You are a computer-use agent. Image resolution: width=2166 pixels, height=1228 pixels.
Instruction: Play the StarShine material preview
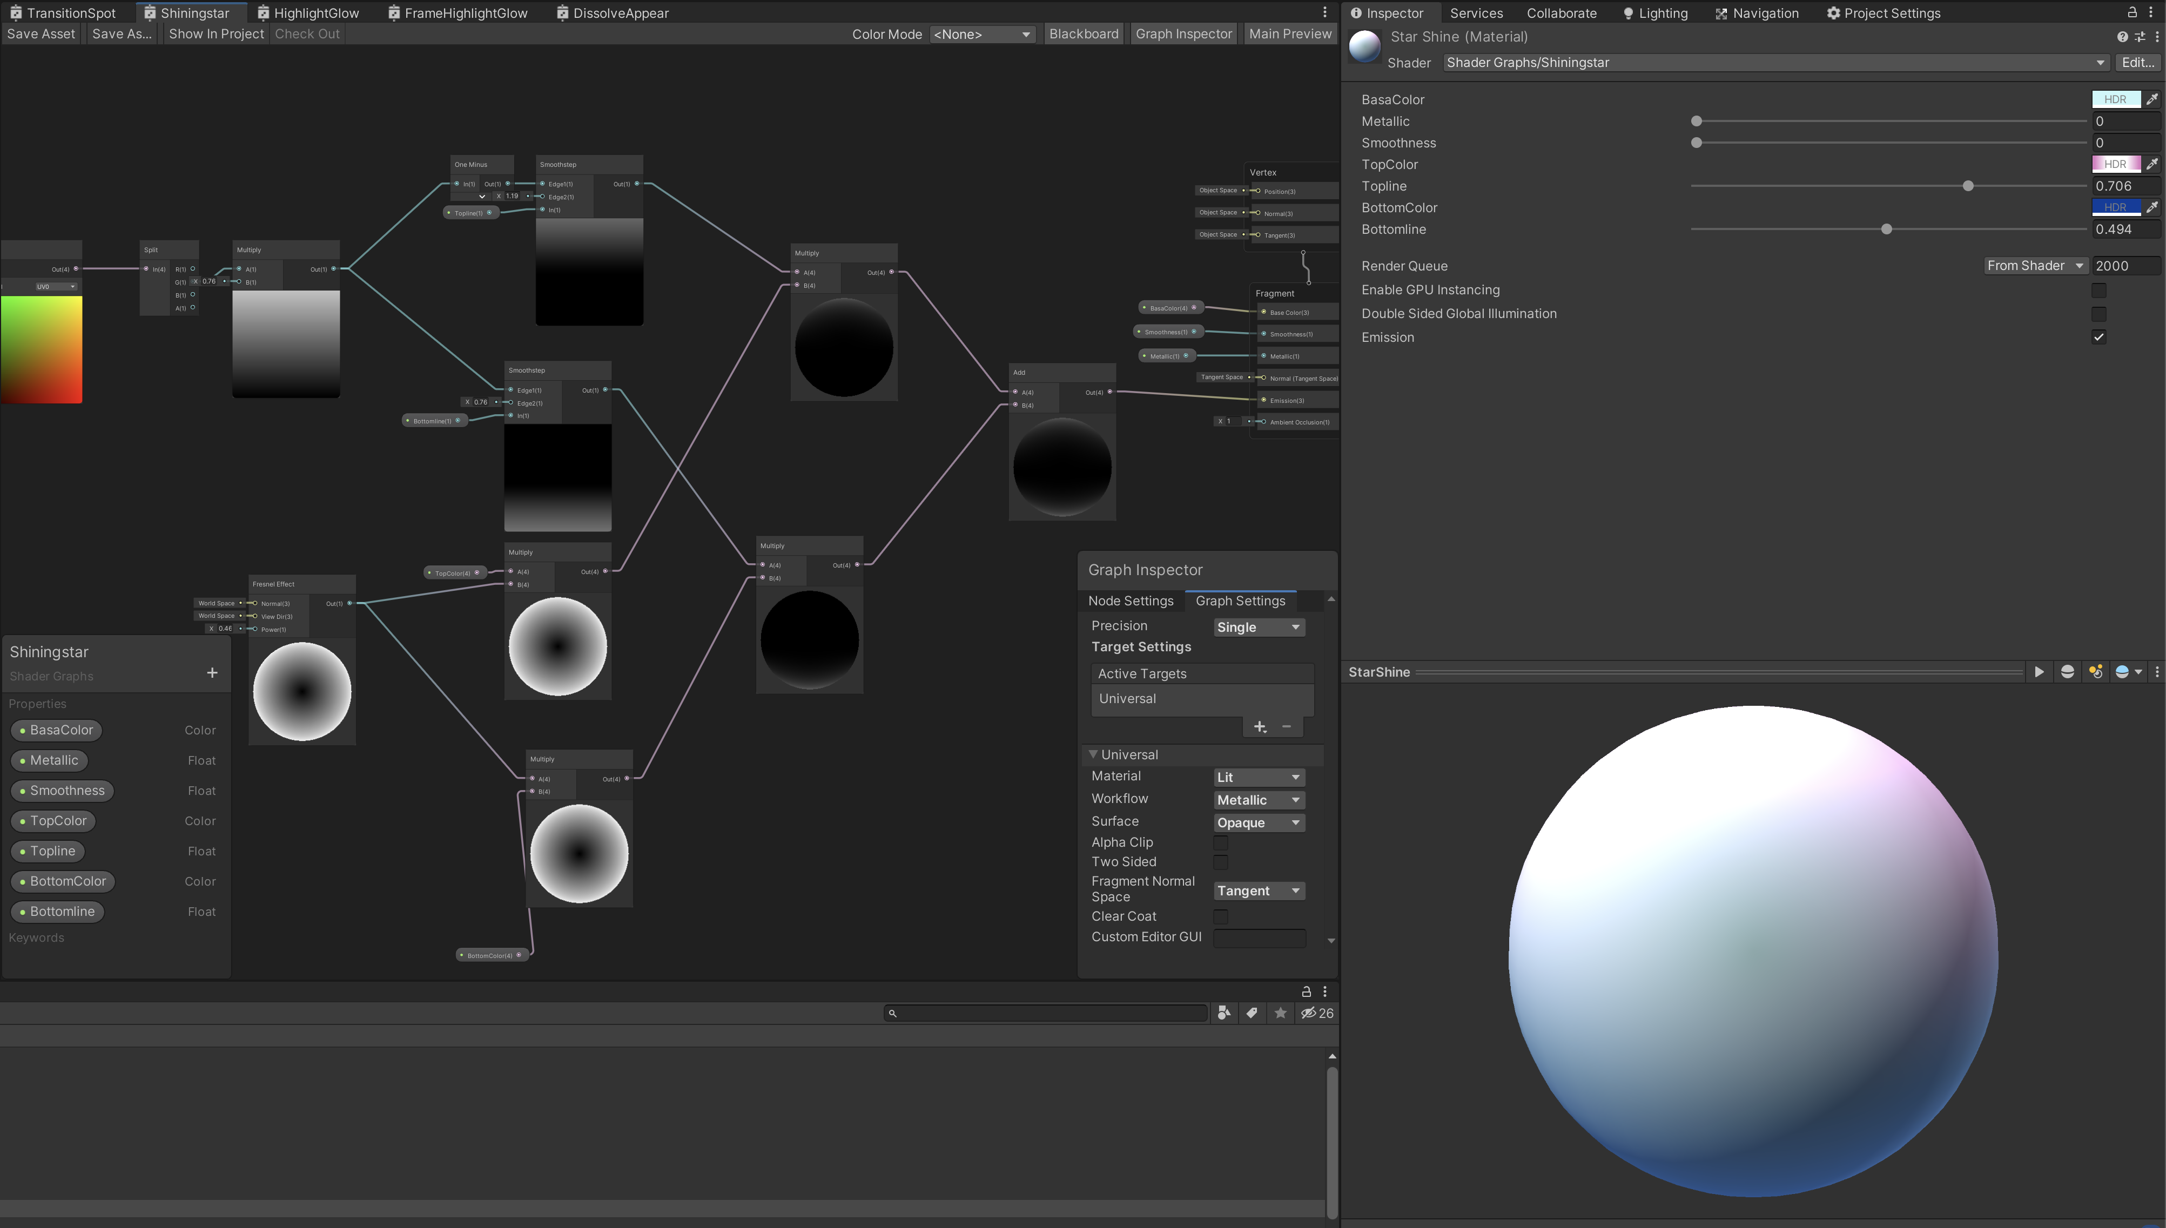click(x=2039, y=672)
